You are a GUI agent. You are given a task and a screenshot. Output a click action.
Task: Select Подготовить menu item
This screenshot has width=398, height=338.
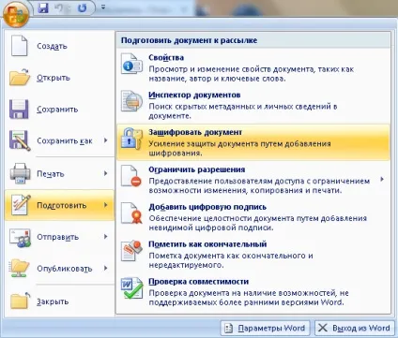click(x=59, y=205)
